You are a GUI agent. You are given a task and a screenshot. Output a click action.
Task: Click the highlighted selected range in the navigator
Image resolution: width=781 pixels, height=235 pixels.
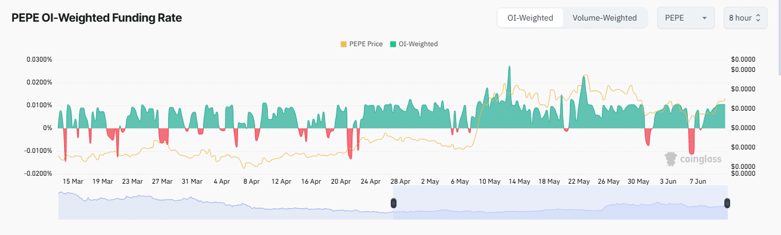[x=560, y=206]
